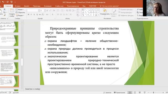Pick the down arrow shape in gallery
Image resolution: width=168 pixels, height=94 pixels.
[x=93, y=12]
